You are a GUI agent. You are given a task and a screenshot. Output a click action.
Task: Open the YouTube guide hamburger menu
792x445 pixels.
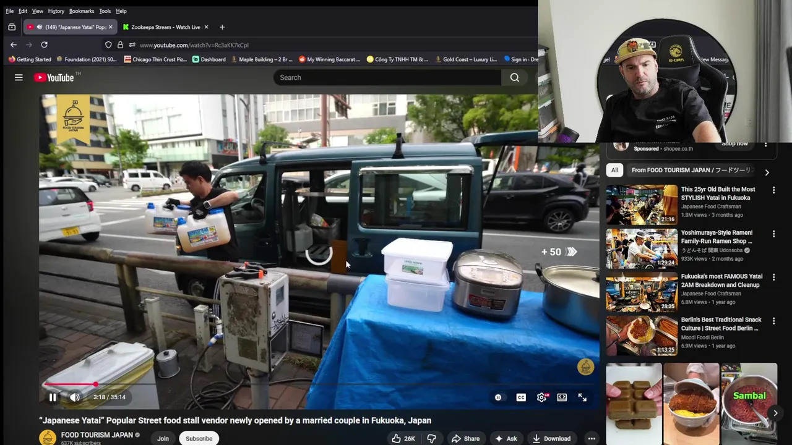(x=19, y=77)
